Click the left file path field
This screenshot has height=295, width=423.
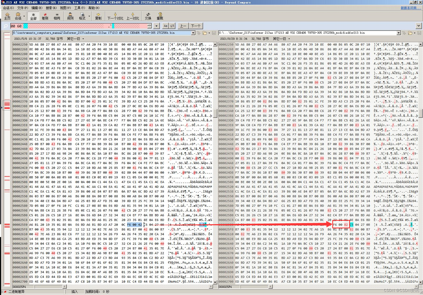point(102,33)
